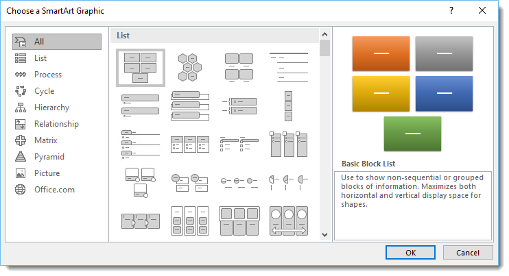Screen dimensions: 509x276
Task: Browse Office.com SmartArt layouts
Action: point(54,190)
